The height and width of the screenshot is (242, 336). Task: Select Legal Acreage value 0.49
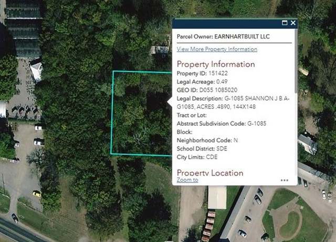(222, 82)
